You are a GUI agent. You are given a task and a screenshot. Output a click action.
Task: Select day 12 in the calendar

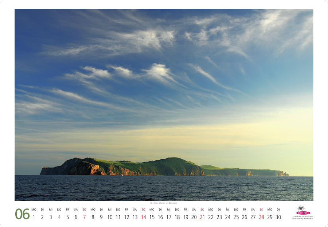point(126,217)
